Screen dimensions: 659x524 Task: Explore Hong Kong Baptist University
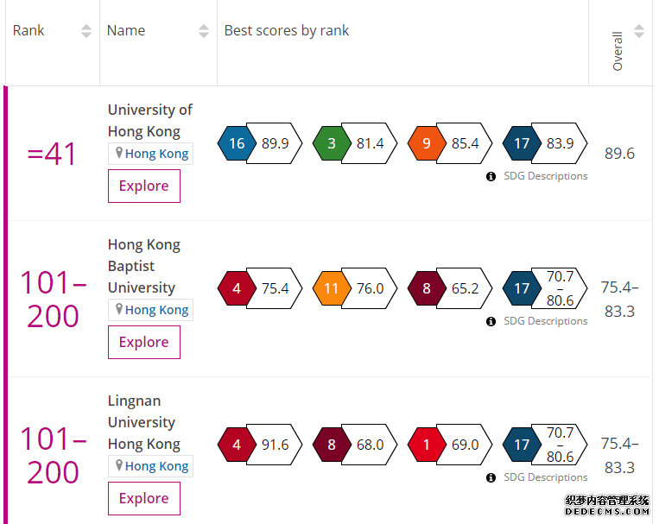tap(144, 343)
